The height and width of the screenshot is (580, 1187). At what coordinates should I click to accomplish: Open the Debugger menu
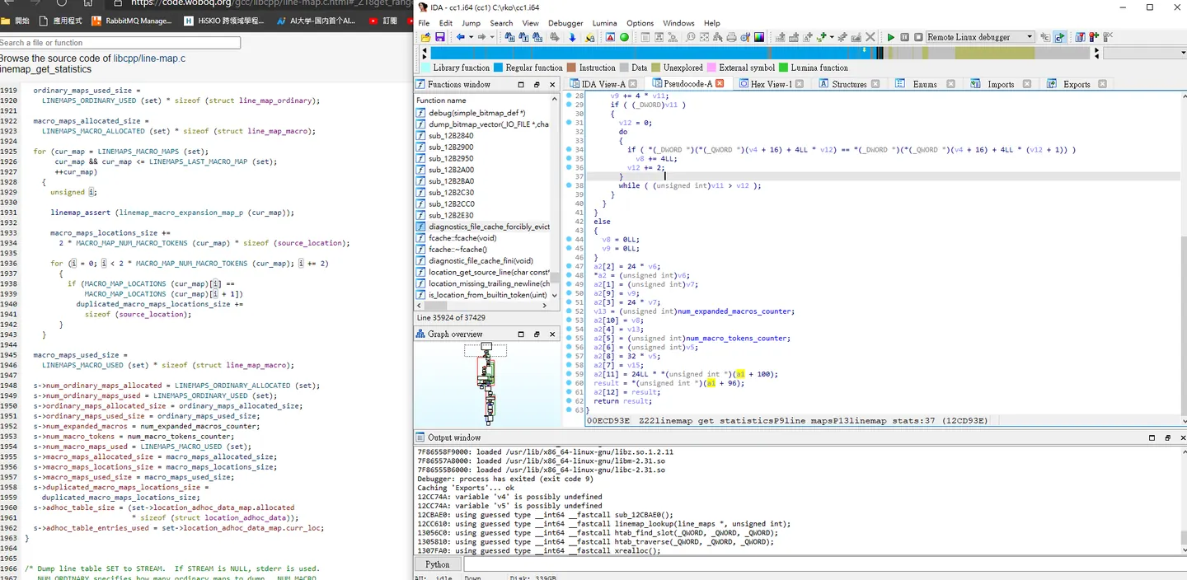[x=565, y=23]
